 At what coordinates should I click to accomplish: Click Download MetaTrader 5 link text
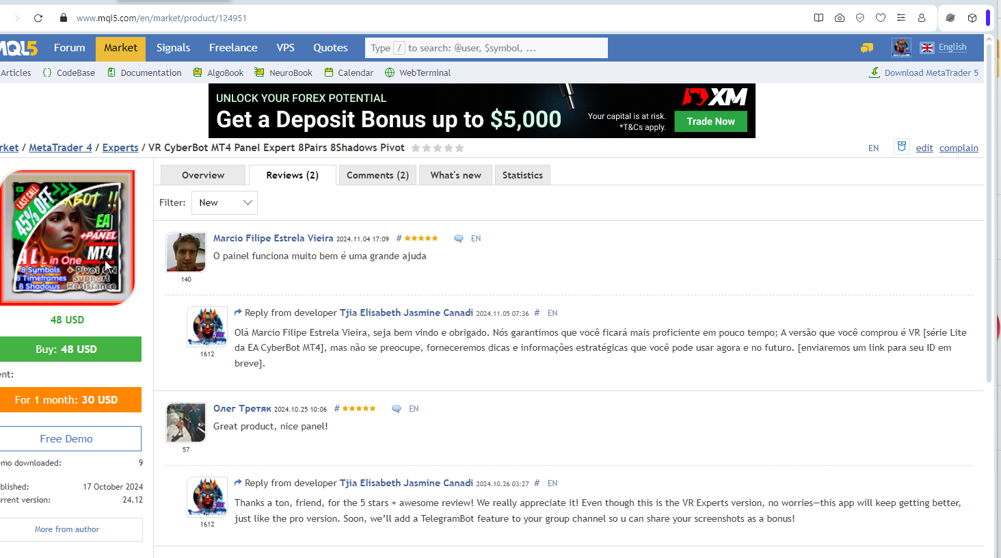pyautogui.click(x=931, y=72)
